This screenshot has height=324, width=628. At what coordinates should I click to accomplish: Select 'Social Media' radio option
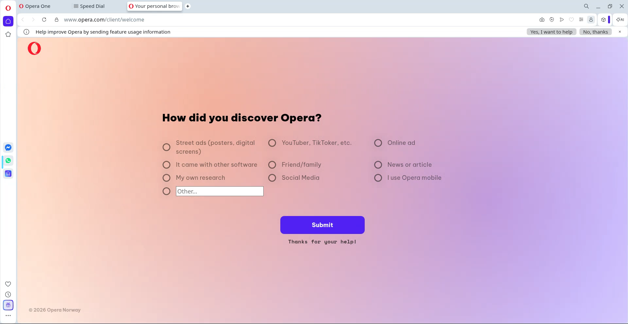272,178
